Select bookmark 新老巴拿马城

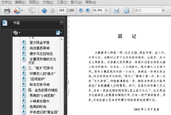point(40,85)
